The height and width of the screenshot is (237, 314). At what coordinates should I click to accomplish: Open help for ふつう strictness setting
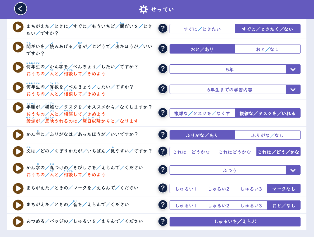tap(163, 170)
